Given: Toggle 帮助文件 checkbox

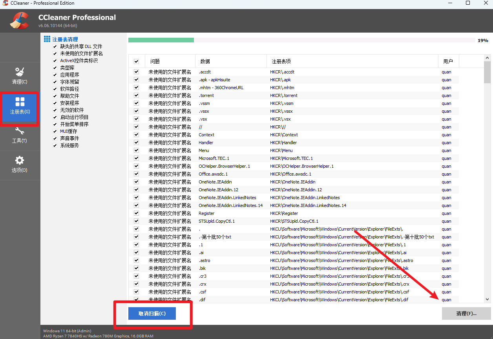Looking at the screenshot, I should (55, 96).
